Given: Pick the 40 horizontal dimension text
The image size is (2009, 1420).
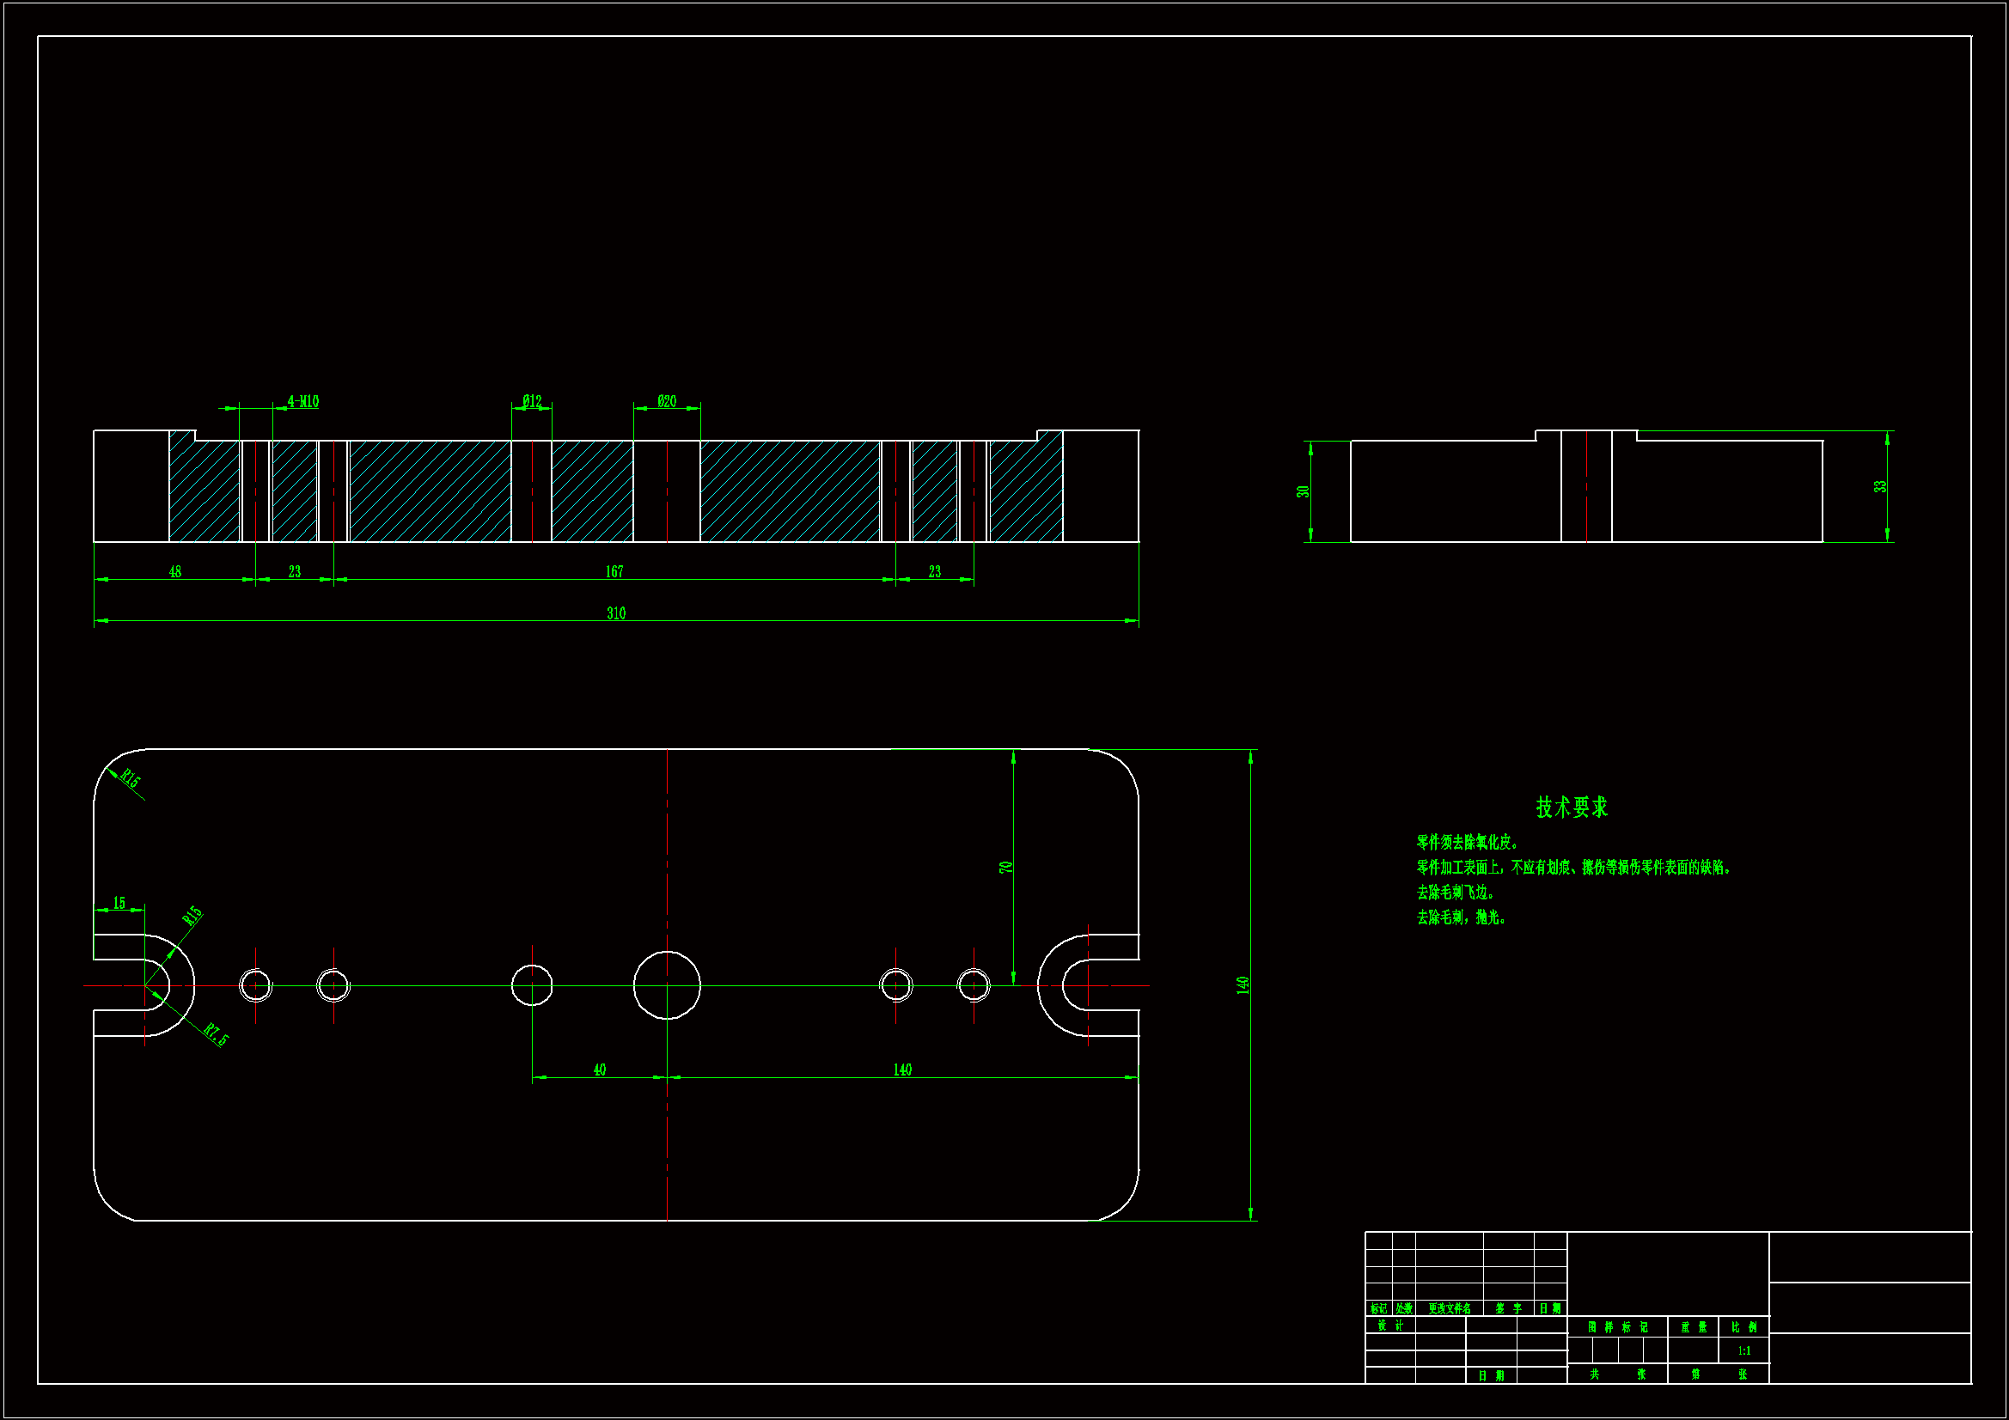Looking at the screenshot, I should (x=600, y=1070).
